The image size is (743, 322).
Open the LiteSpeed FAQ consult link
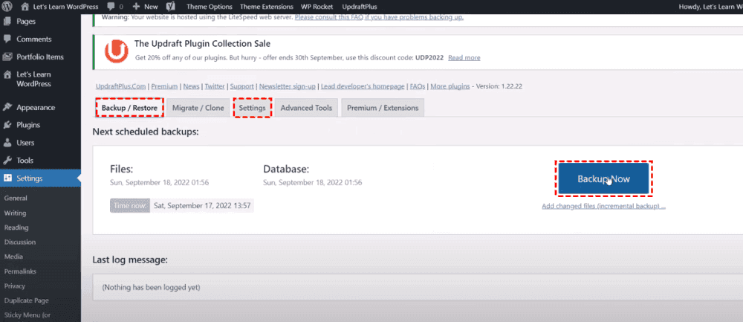379,18
